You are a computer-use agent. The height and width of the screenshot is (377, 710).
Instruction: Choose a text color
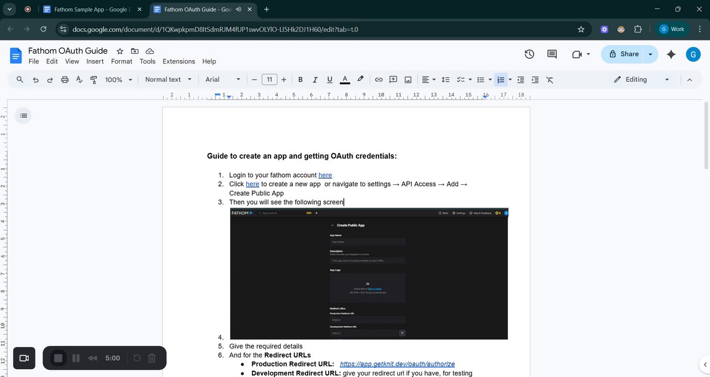[x=345, y=80]
